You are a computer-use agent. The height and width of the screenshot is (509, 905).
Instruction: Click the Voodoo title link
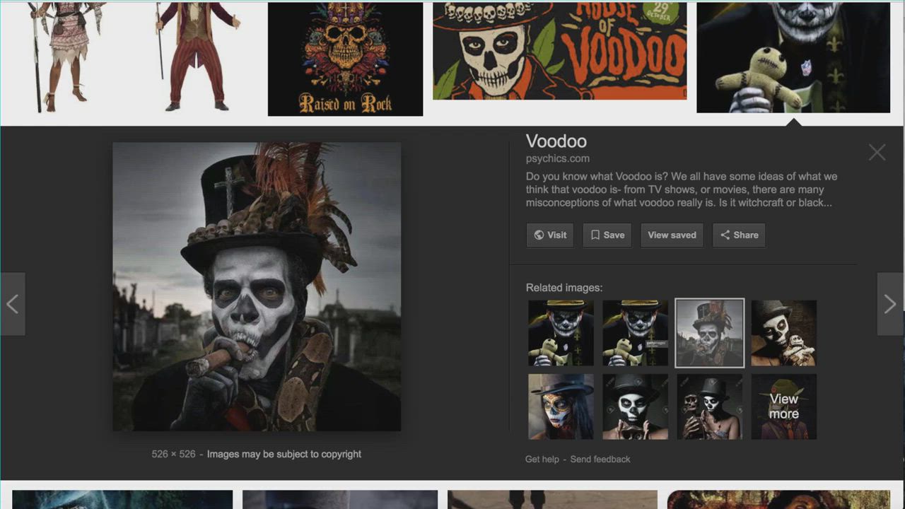(x=556, y=141)
